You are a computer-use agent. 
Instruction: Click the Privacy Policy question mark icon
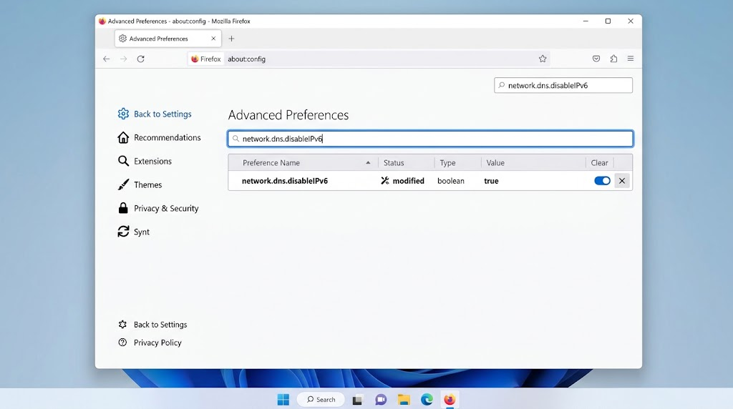click(x=122, y=343)
